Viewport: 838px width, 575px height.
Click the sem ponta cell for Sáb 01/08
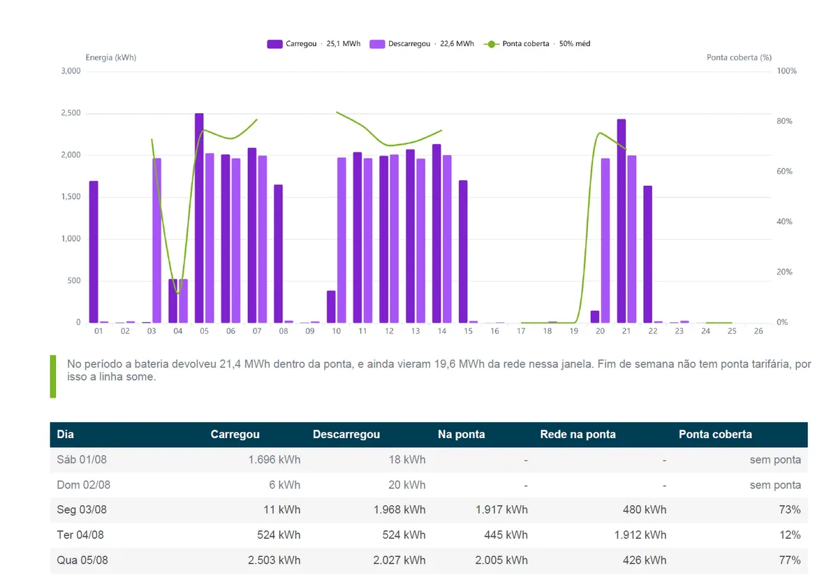point(775,460)
